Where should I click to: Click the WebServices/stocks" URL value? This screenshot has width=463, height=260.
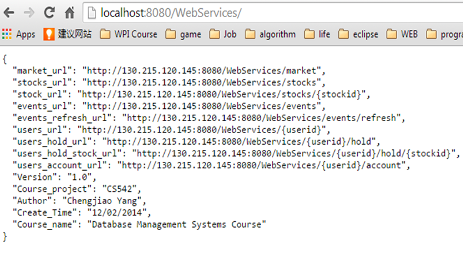(201, 82)
